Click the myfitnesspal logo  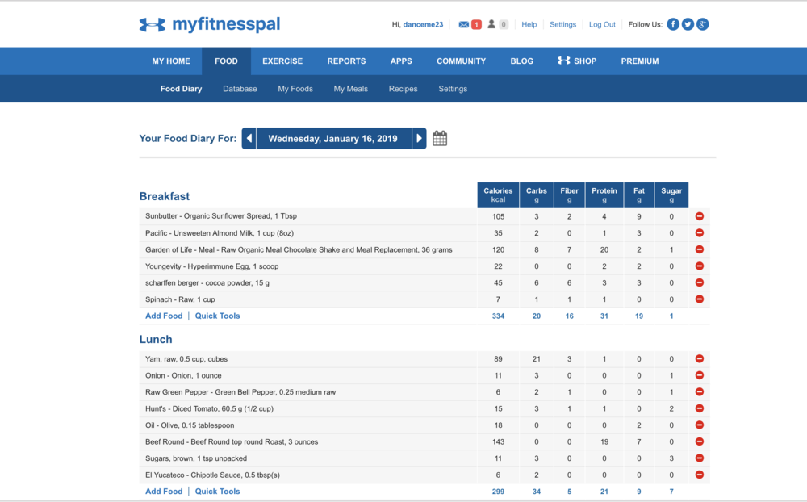(210, 24)
